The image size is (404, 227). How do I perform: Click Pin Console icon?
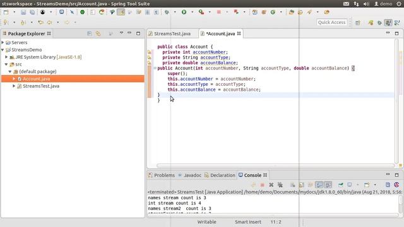pyautogui.click(x=341, y=185)
